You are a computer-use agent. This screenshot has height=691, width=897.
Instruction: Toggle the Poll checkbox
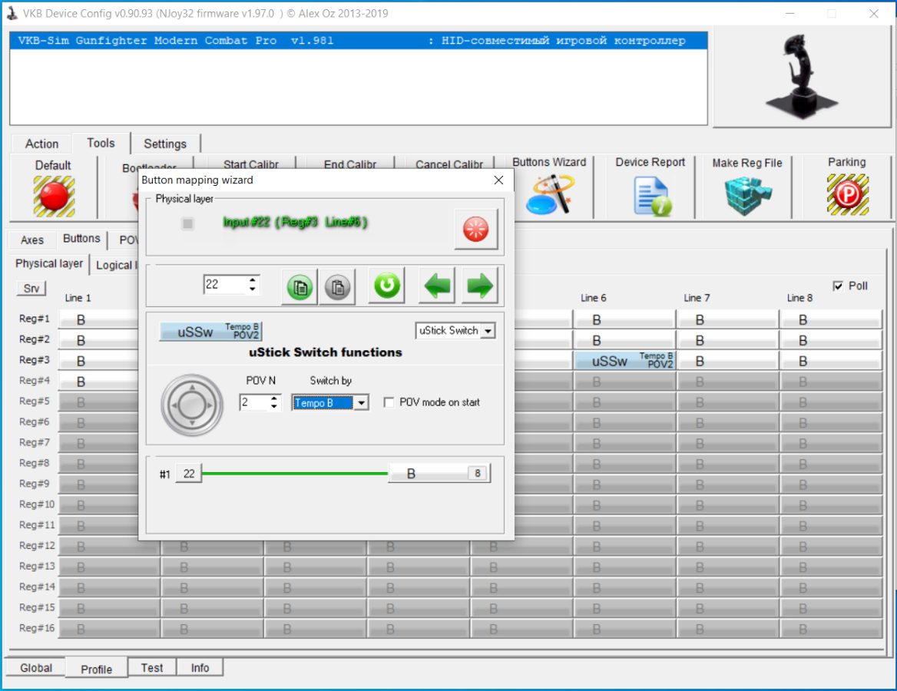point(838,286)
